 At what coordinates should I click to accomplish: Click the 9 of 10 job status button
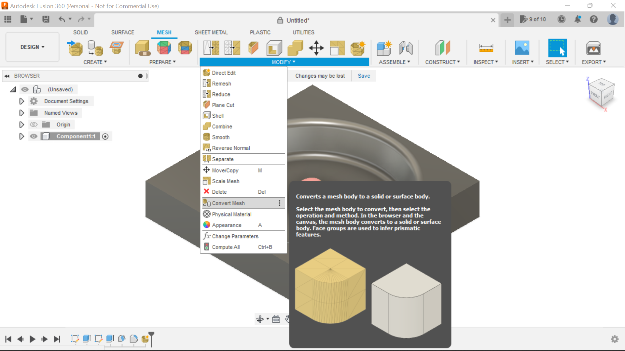point(533,19)
